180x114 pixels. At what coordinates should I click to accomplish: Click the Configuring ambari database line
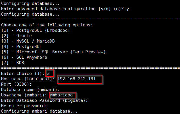click(39, 111)
